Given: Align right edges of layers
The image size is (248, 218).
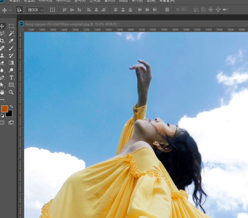Looking at the screenshot, I should tap(103, 10).
